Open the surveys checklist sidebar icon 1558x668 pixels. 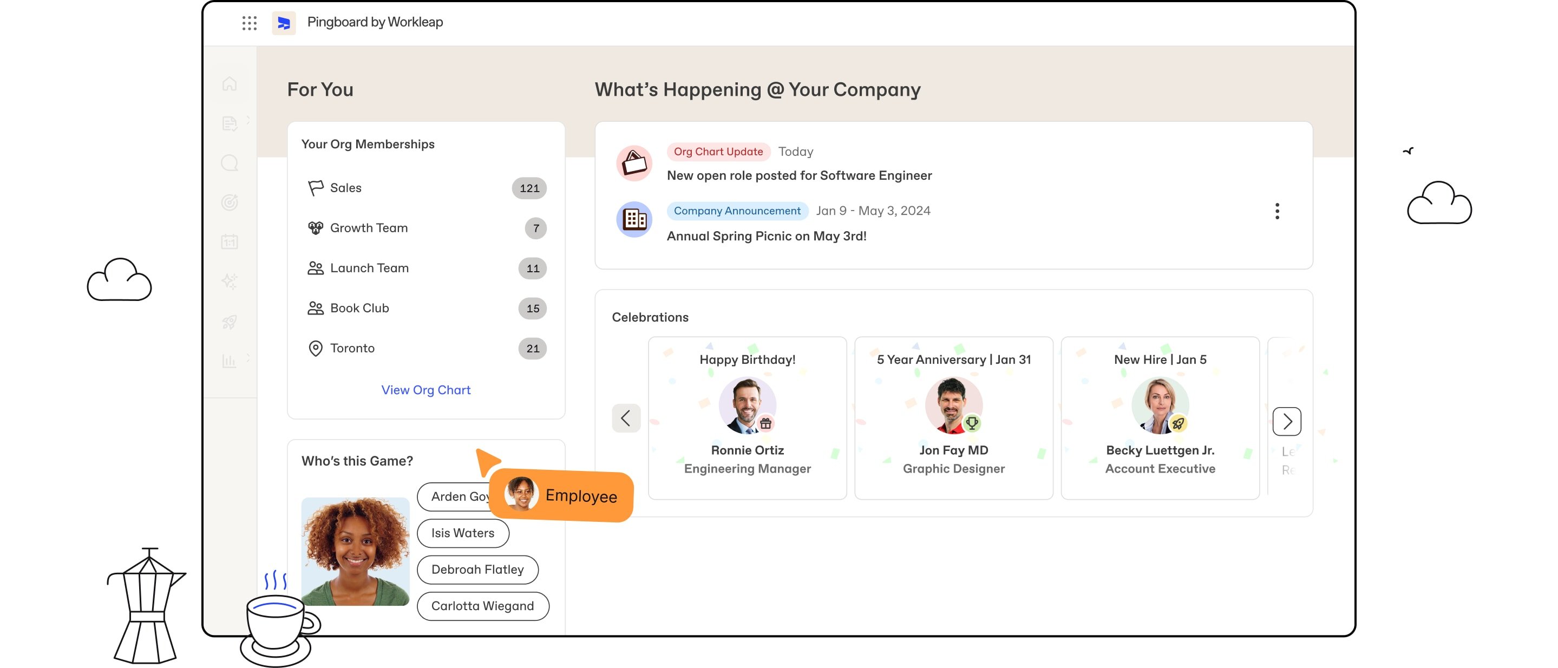click(229, 123)
